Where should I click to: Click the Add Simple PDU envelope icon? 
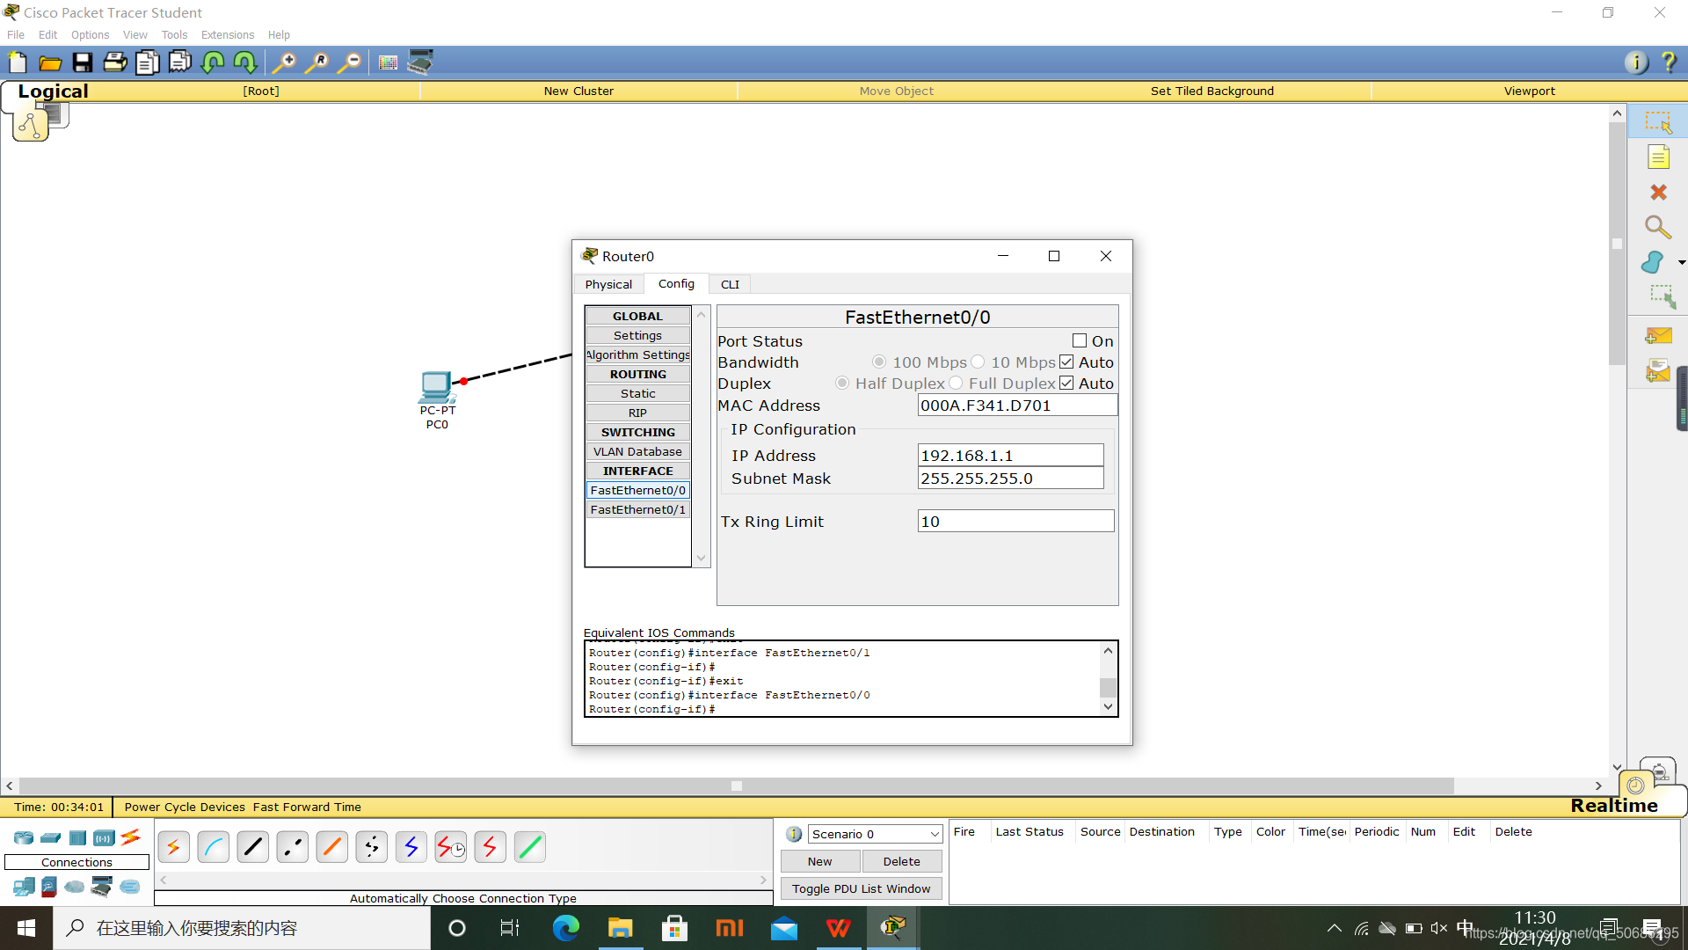coord(1658,336)
